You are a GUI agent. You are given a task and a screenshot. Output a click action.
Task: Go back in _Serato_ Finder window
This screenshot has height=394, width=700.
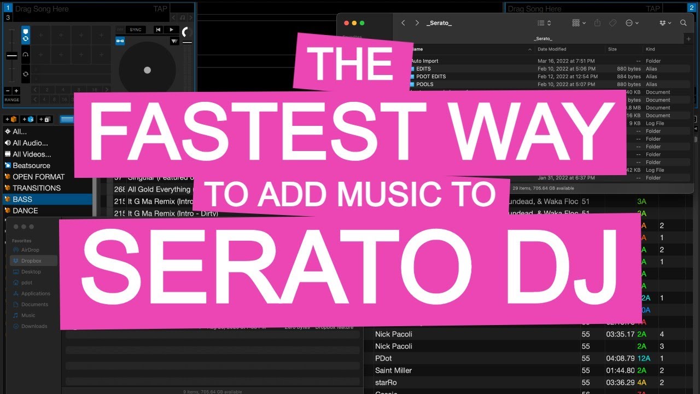tap(403, 23)
